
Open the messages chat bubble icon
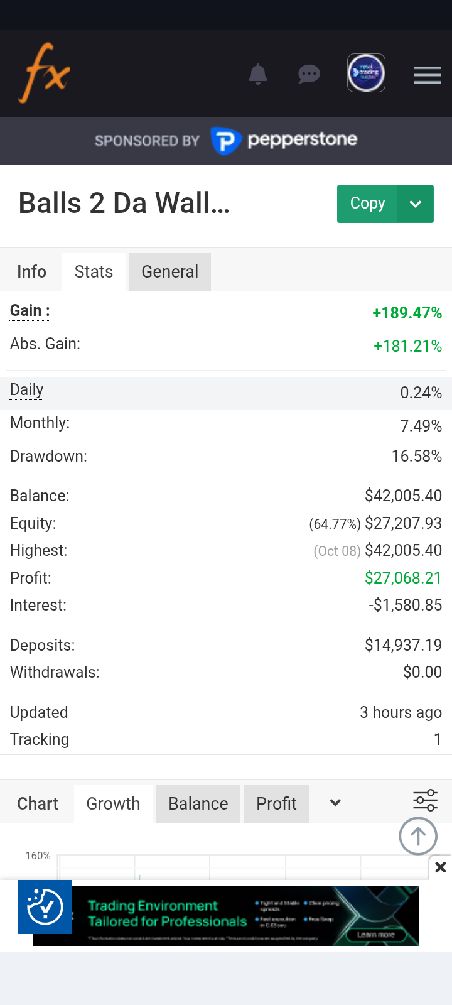click(x=309, y=75)
